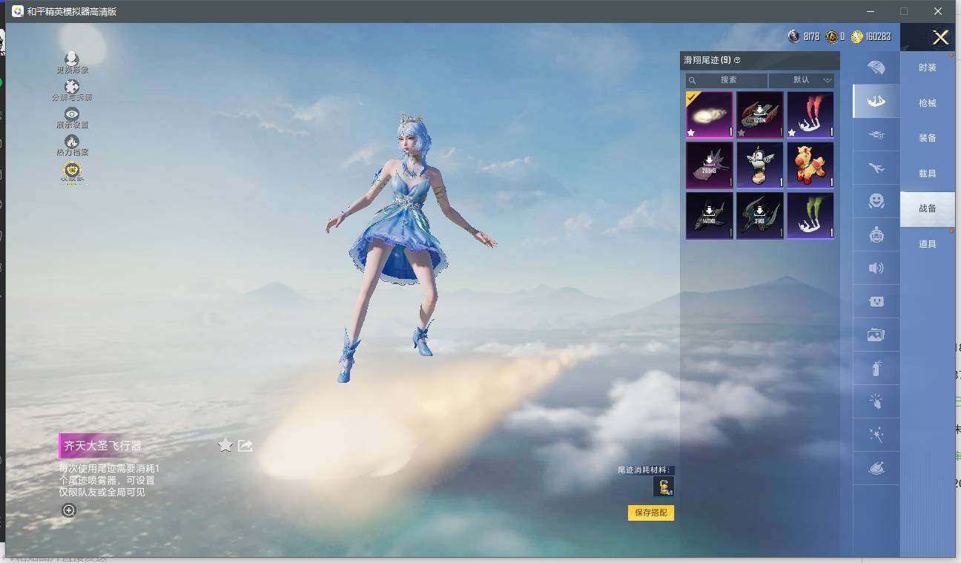Select the green smoke trail item
Screen dimensions: 961x563
click(x=810, y=216)
